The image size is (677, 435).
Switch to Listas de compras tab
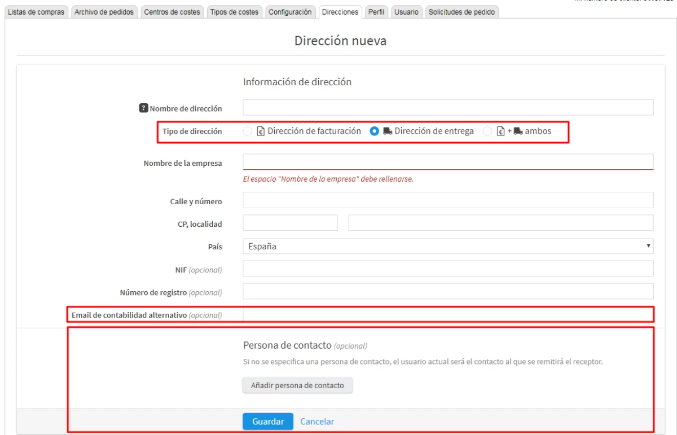(x=36, y=12)
